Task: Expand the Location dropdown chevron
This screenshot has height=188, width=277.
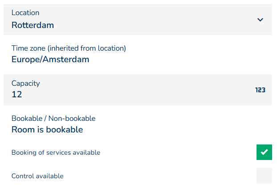Action: tap(261, 20)
